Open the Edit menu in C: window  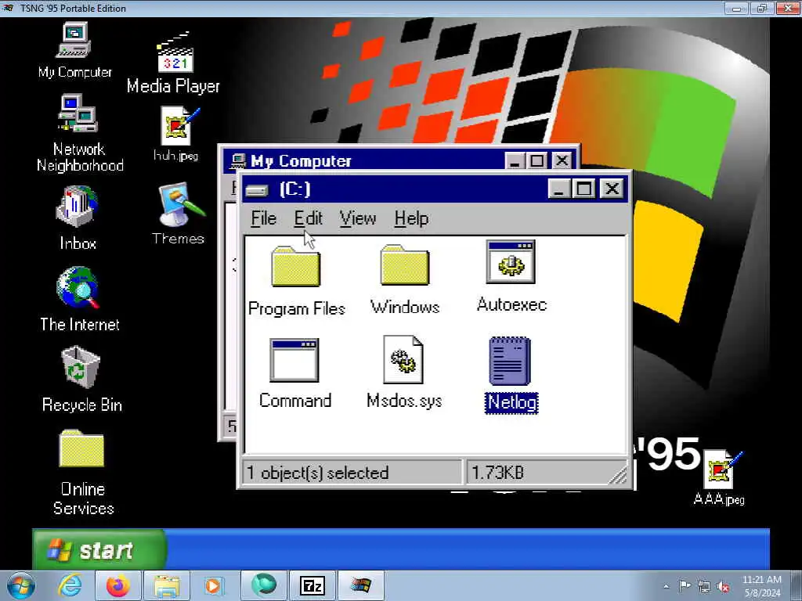pyautogui.click(x=308, y=219)
